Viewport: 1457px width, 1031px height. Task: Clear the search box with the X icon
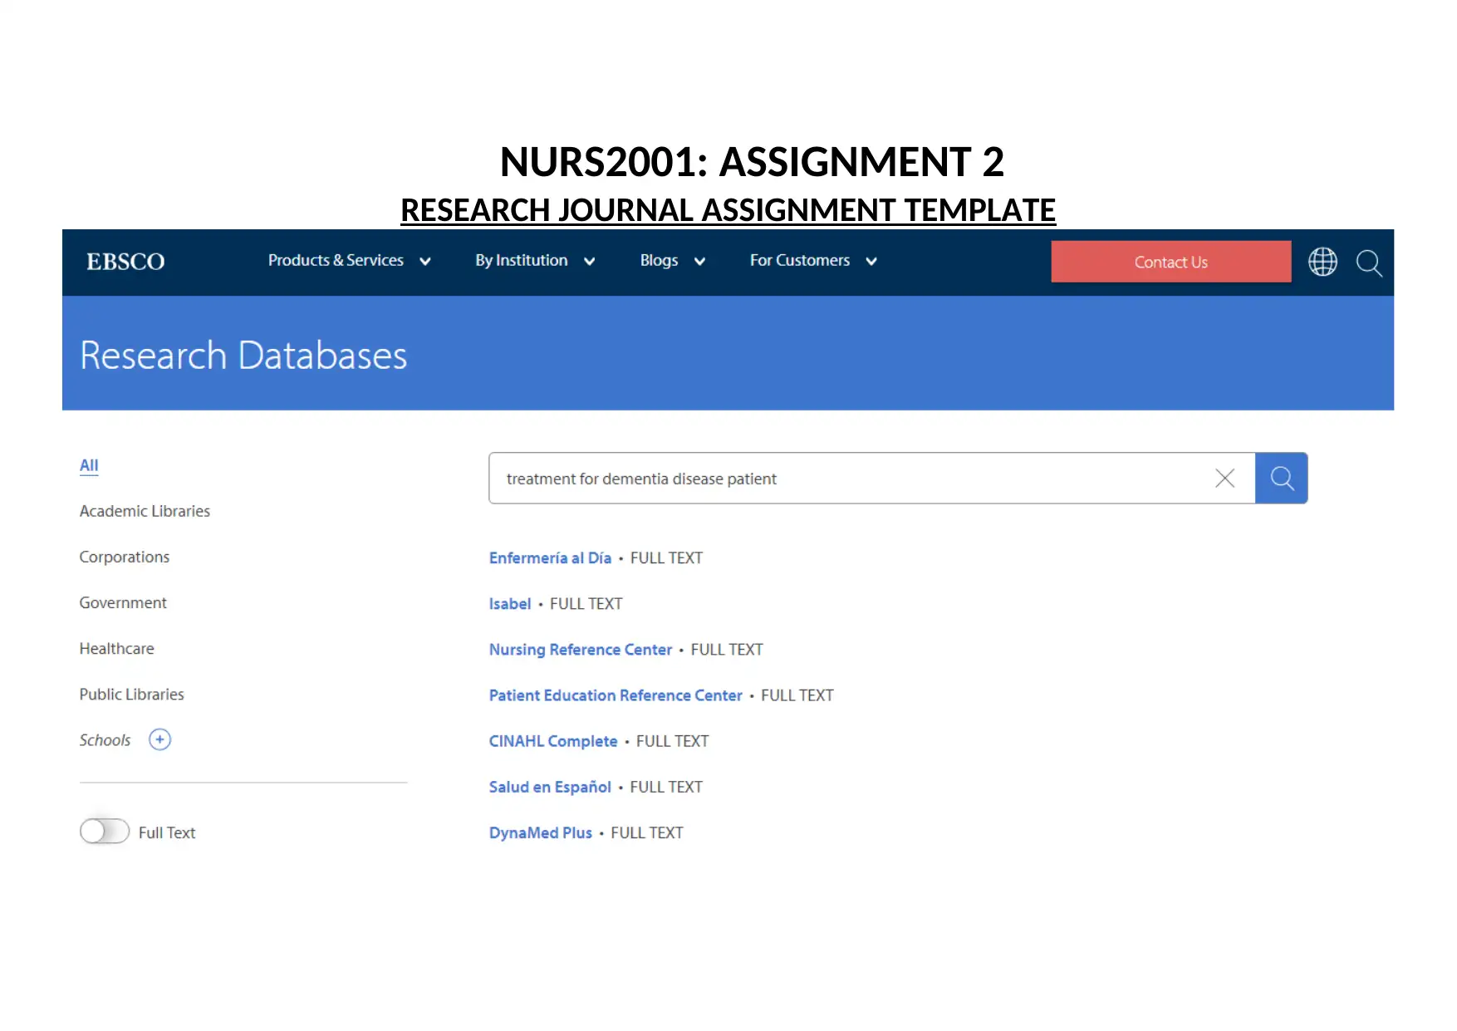click(x=1224, y=479)
